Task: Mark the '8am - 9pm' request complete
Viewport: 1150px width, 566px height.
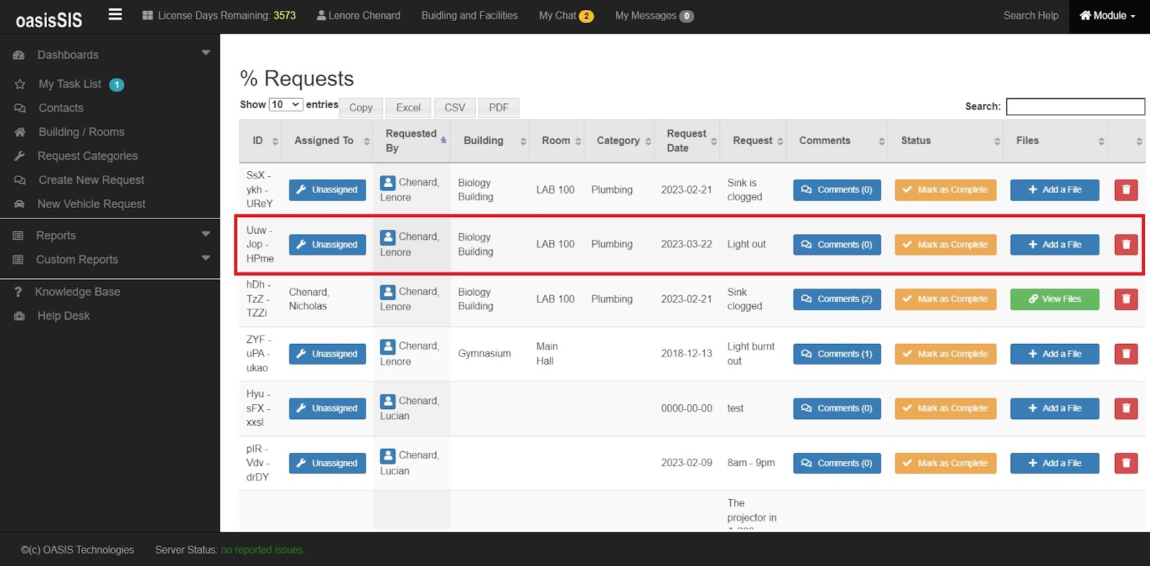Action: coord(945,463)
